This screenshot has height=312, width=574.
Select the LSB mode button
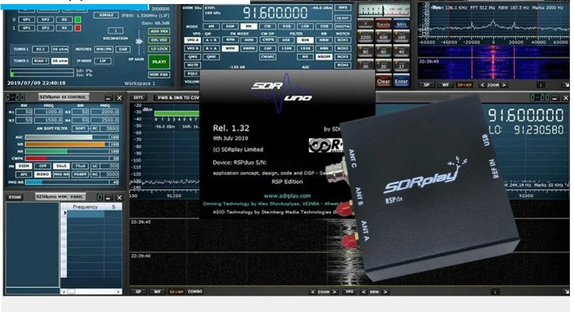click(305, 26)
